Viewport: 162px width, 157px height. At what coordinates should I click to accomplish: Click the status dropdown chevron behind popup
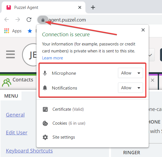click(150, 55)
